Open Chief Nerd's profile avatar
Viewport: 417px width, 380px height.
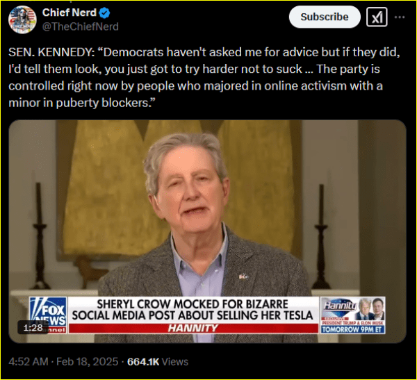coord(22,19)
